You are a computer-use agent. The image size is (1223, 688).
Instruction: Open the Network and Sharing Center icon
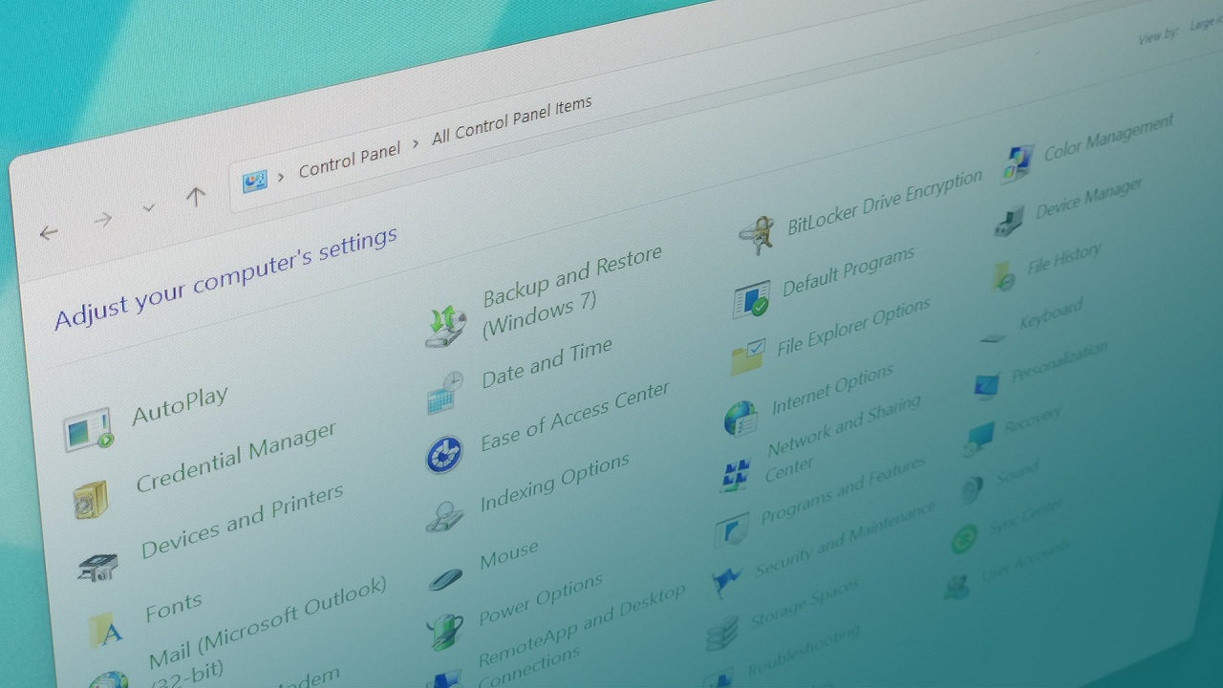pyautogui.click(x=737, y=474)
